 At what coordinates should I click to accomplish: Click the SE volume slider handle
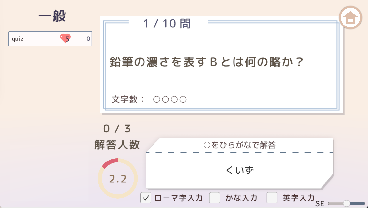[x=347, y=203]
